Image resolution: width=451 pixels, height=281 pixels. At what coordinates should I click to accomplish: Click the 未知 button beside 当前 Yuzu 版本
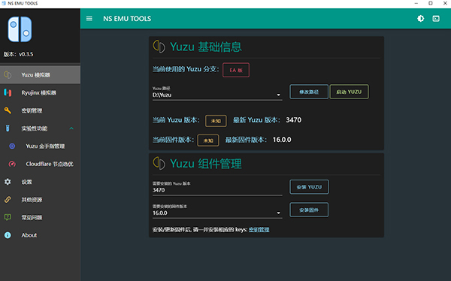(x=216, y=121)
